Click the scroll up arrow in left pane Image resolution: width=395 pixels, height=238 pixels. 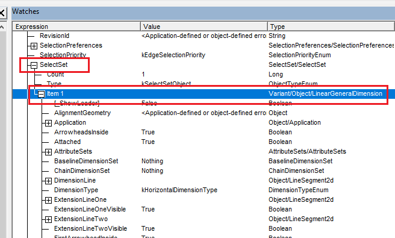point(2,27)
